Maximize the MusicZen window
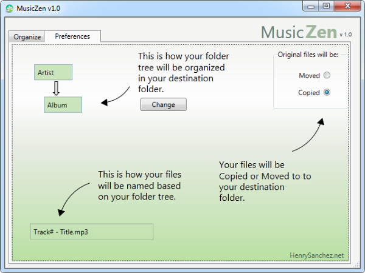Viewport: 365px width, 273px height. coord(326,6)
